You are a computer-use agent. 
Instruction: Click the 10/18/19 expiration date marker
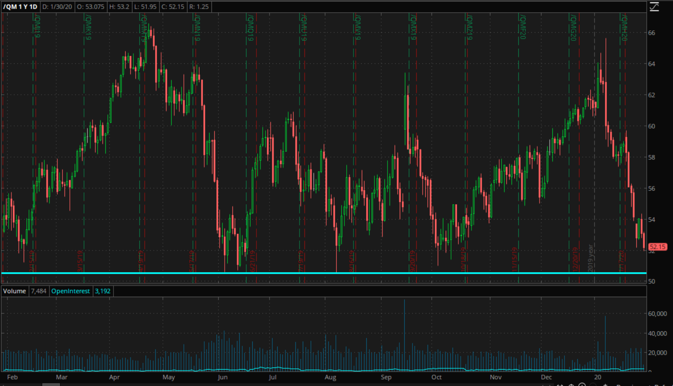(x=463, y=260)
